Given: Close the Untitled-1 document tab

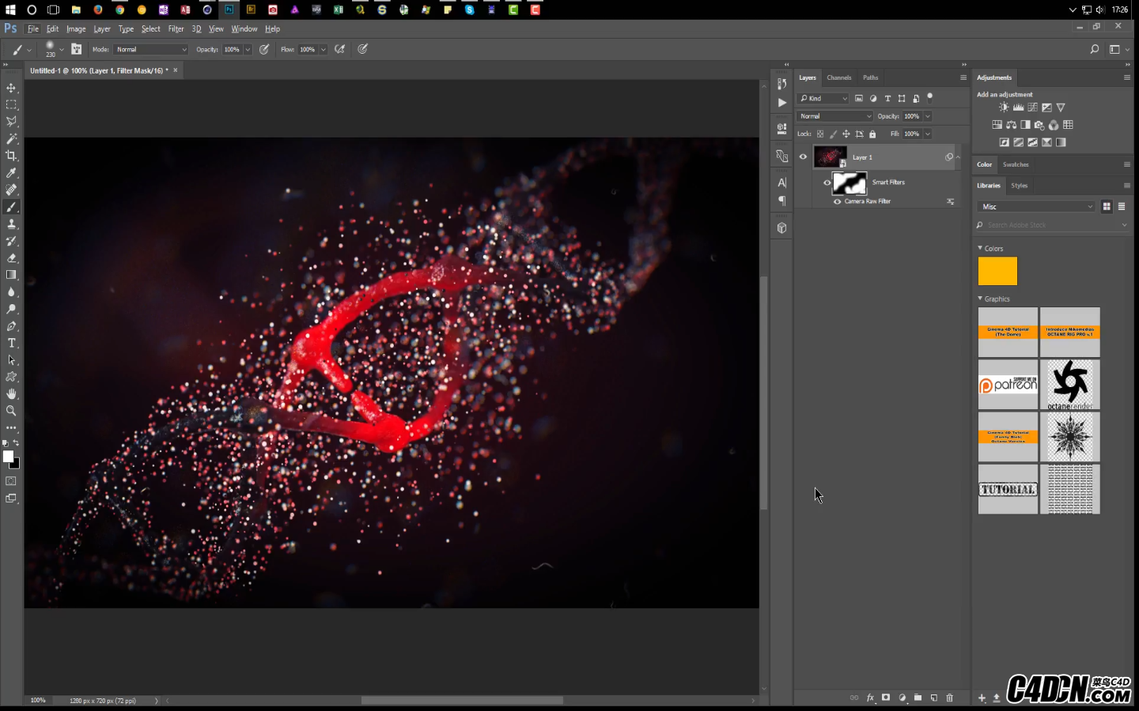Looking at the screenshot, I should click(176, 70).
